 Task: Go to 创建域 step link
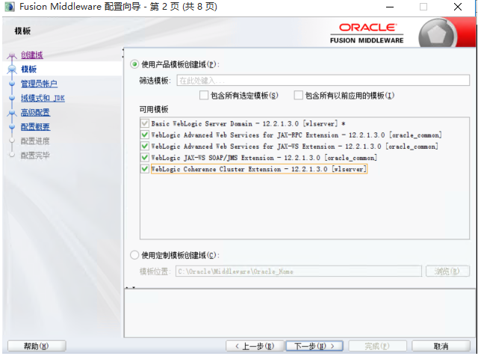(32, 55)
